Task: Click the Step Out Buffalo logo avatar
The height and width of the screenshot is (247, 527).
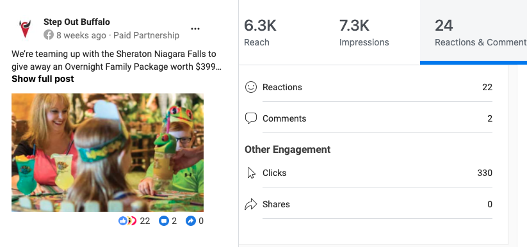Action: (x=25, y=29)
